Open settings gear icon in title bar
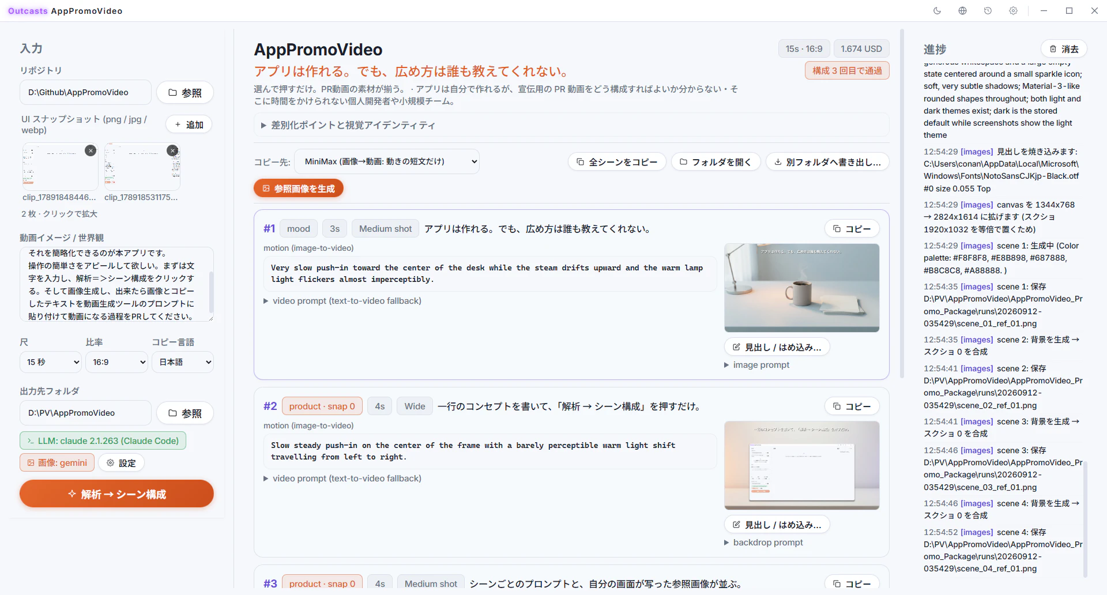Screen dimensions: 1107x595 click(1013, 11)
